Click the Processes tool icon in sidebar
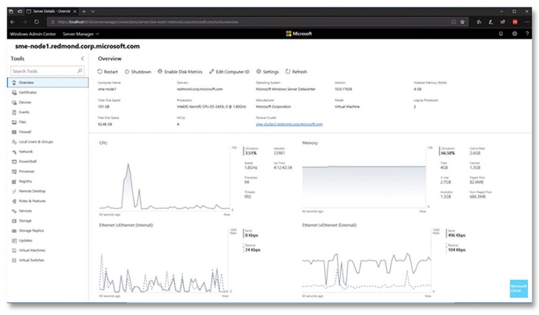Image resolution: width=539 pixels, height=315 pixels. (14, 171)
